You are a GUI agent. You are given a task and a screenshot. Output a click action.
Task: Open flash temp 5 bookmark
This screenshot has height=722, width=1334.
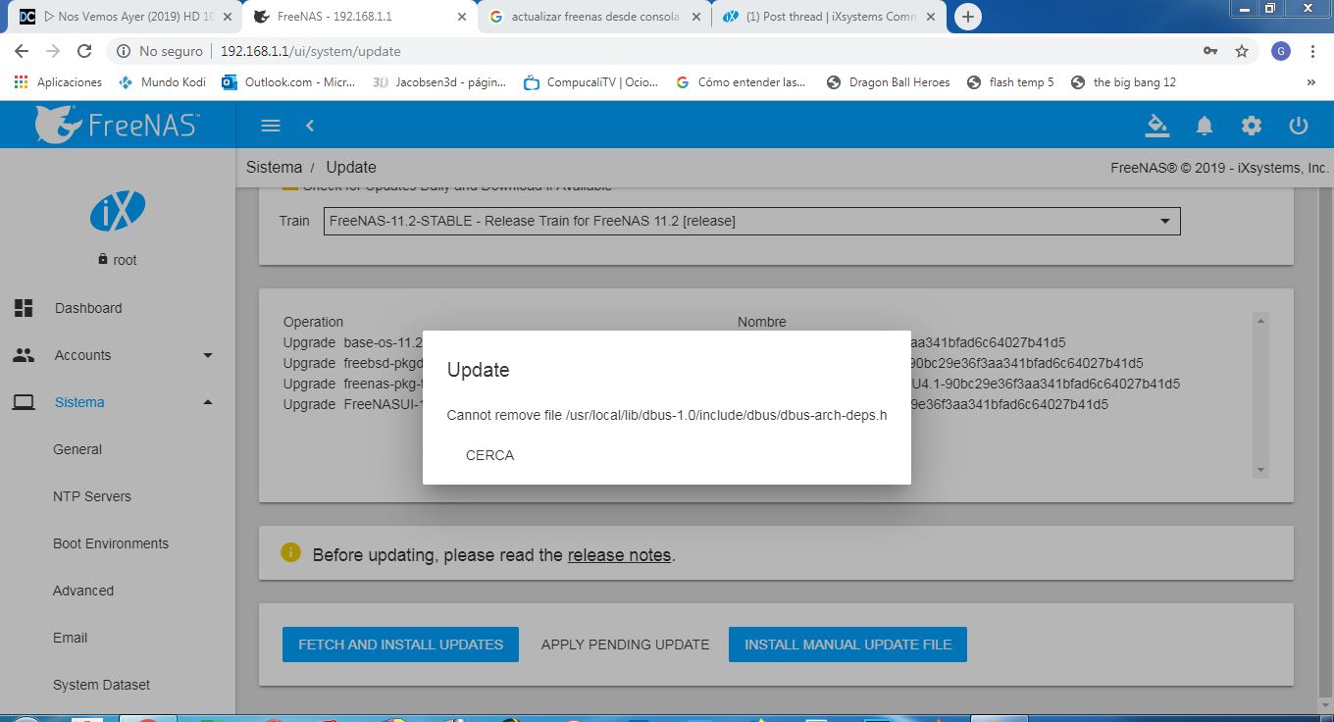(1010, 82)
